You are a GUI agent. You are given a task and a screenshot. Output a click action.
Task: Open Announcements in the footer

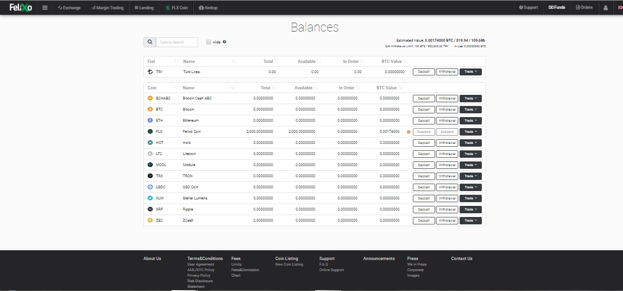[379, 259]
